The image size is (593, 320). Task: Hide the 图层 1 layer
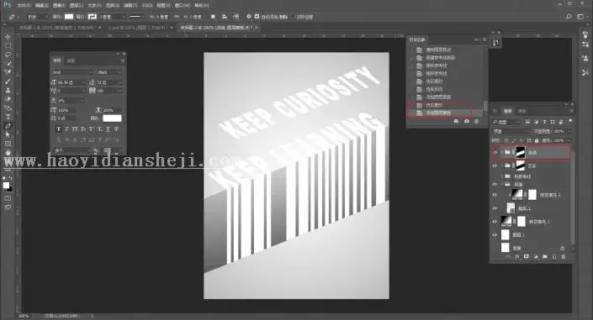(495, 235)
